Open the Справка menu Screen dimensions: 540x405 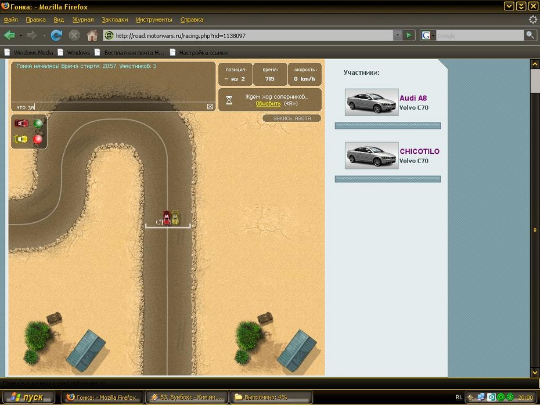(192, 20)
